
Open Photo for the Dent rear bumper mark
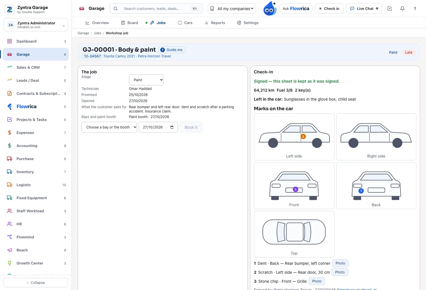[x=340, y=263]
